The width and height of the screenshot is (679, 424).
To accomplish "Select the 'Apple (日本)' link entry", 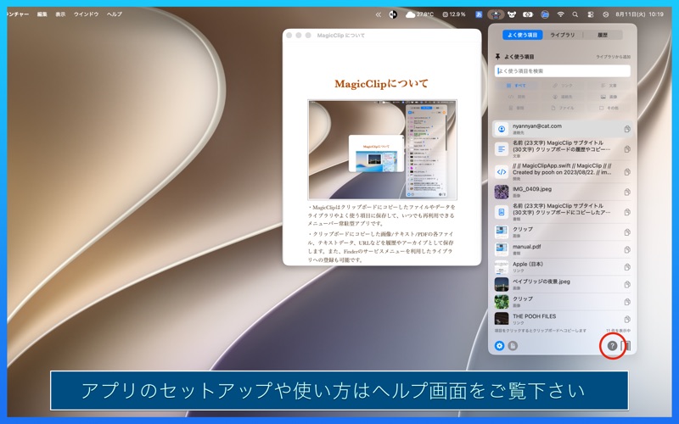I will [563, 267].
